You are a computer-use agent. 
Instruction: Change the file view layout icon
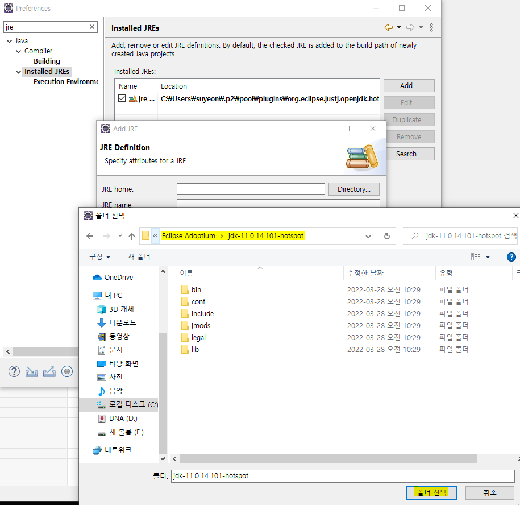pos(476,257)
